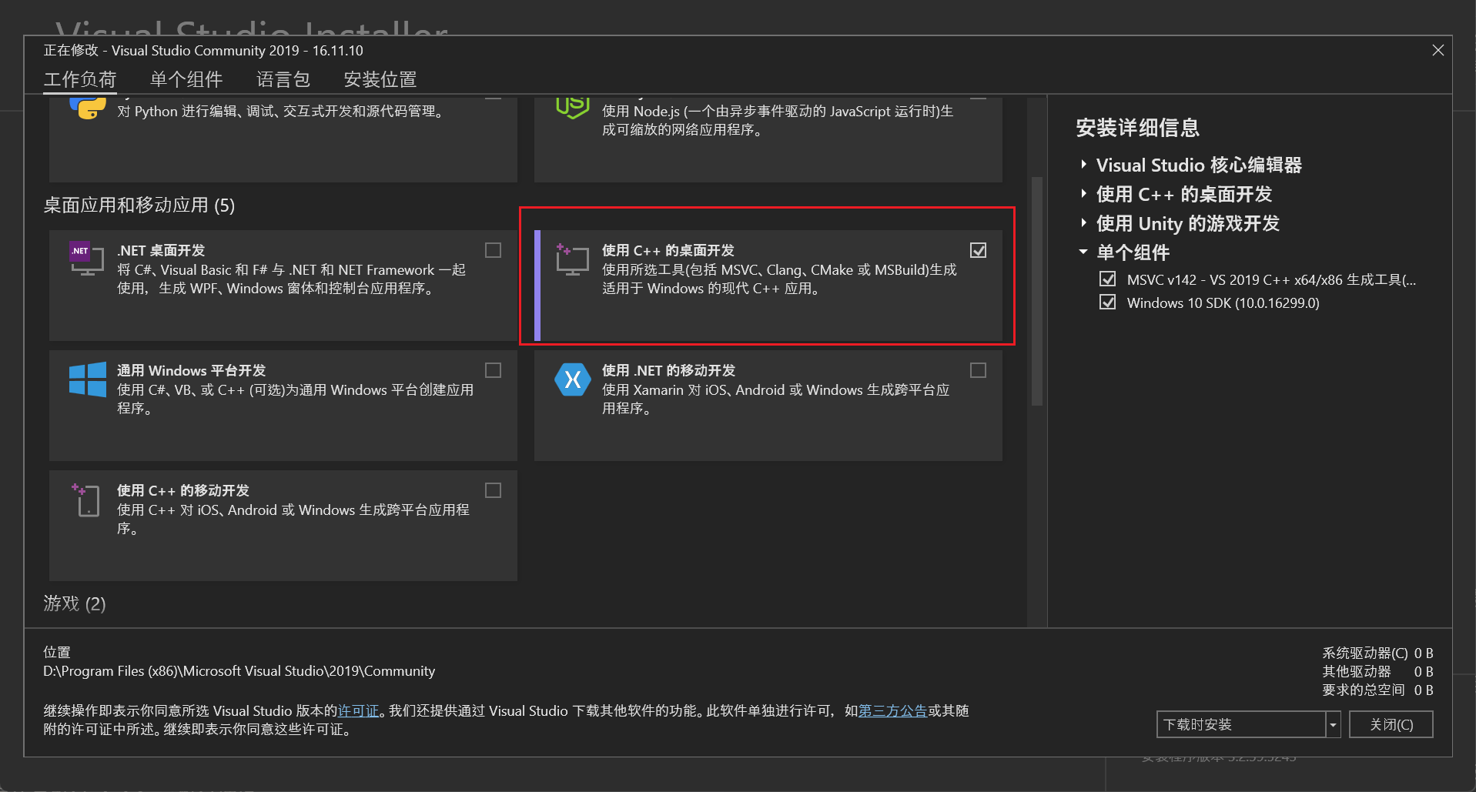Expand 使用 C++ 的桌面开发 details node

pyautogui.click(x=1083, y=194)
